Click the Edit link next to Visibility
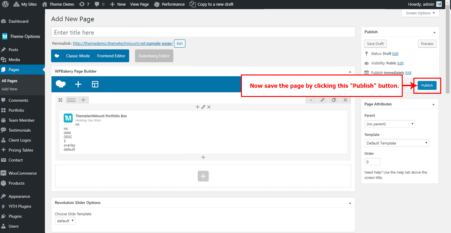Screen dimensions: 451x233 (400, 63)
